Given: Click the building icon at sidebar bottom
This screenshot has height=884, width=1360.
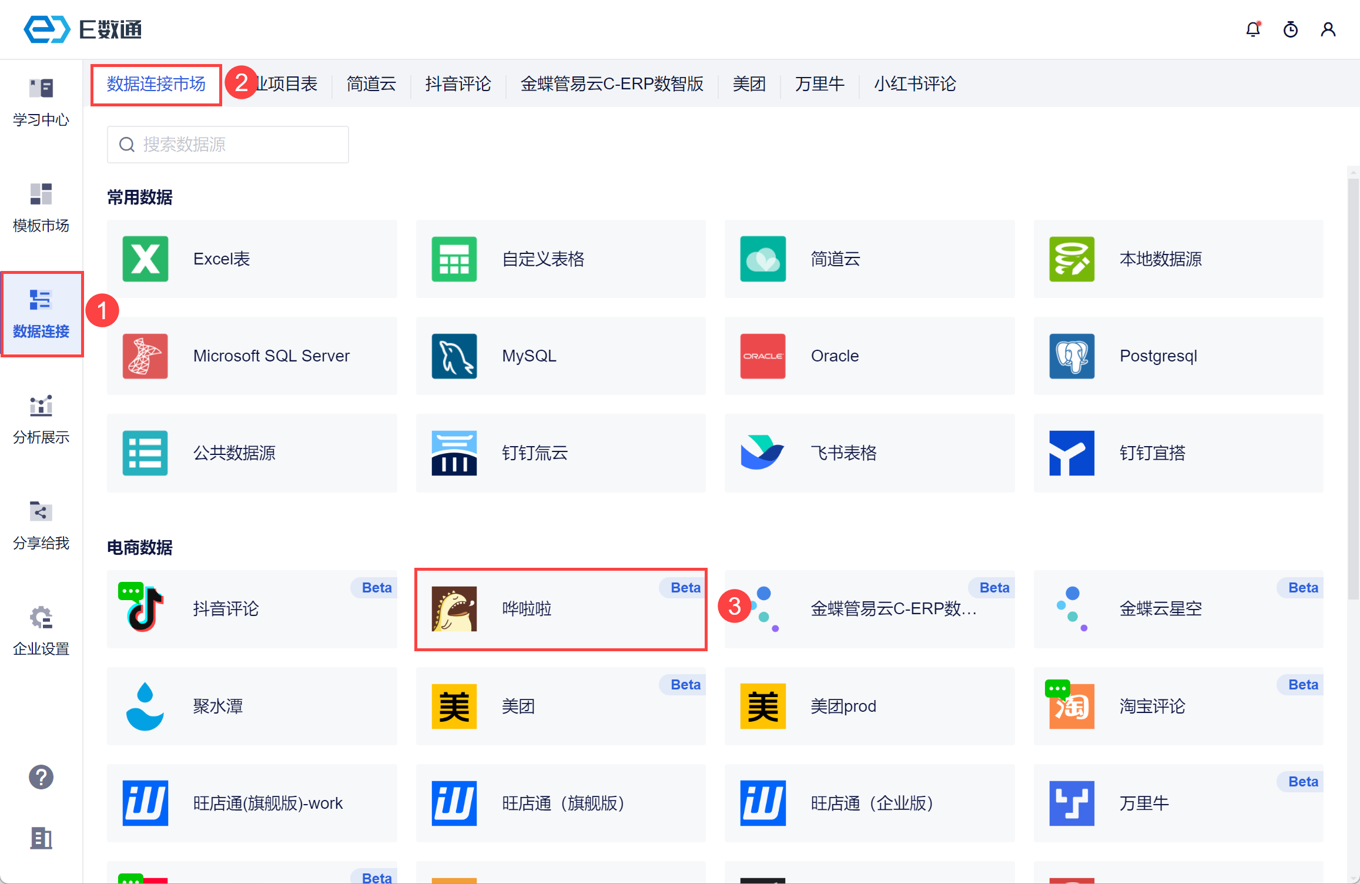Looking at the screenshot, I should [x=41, y=838].
